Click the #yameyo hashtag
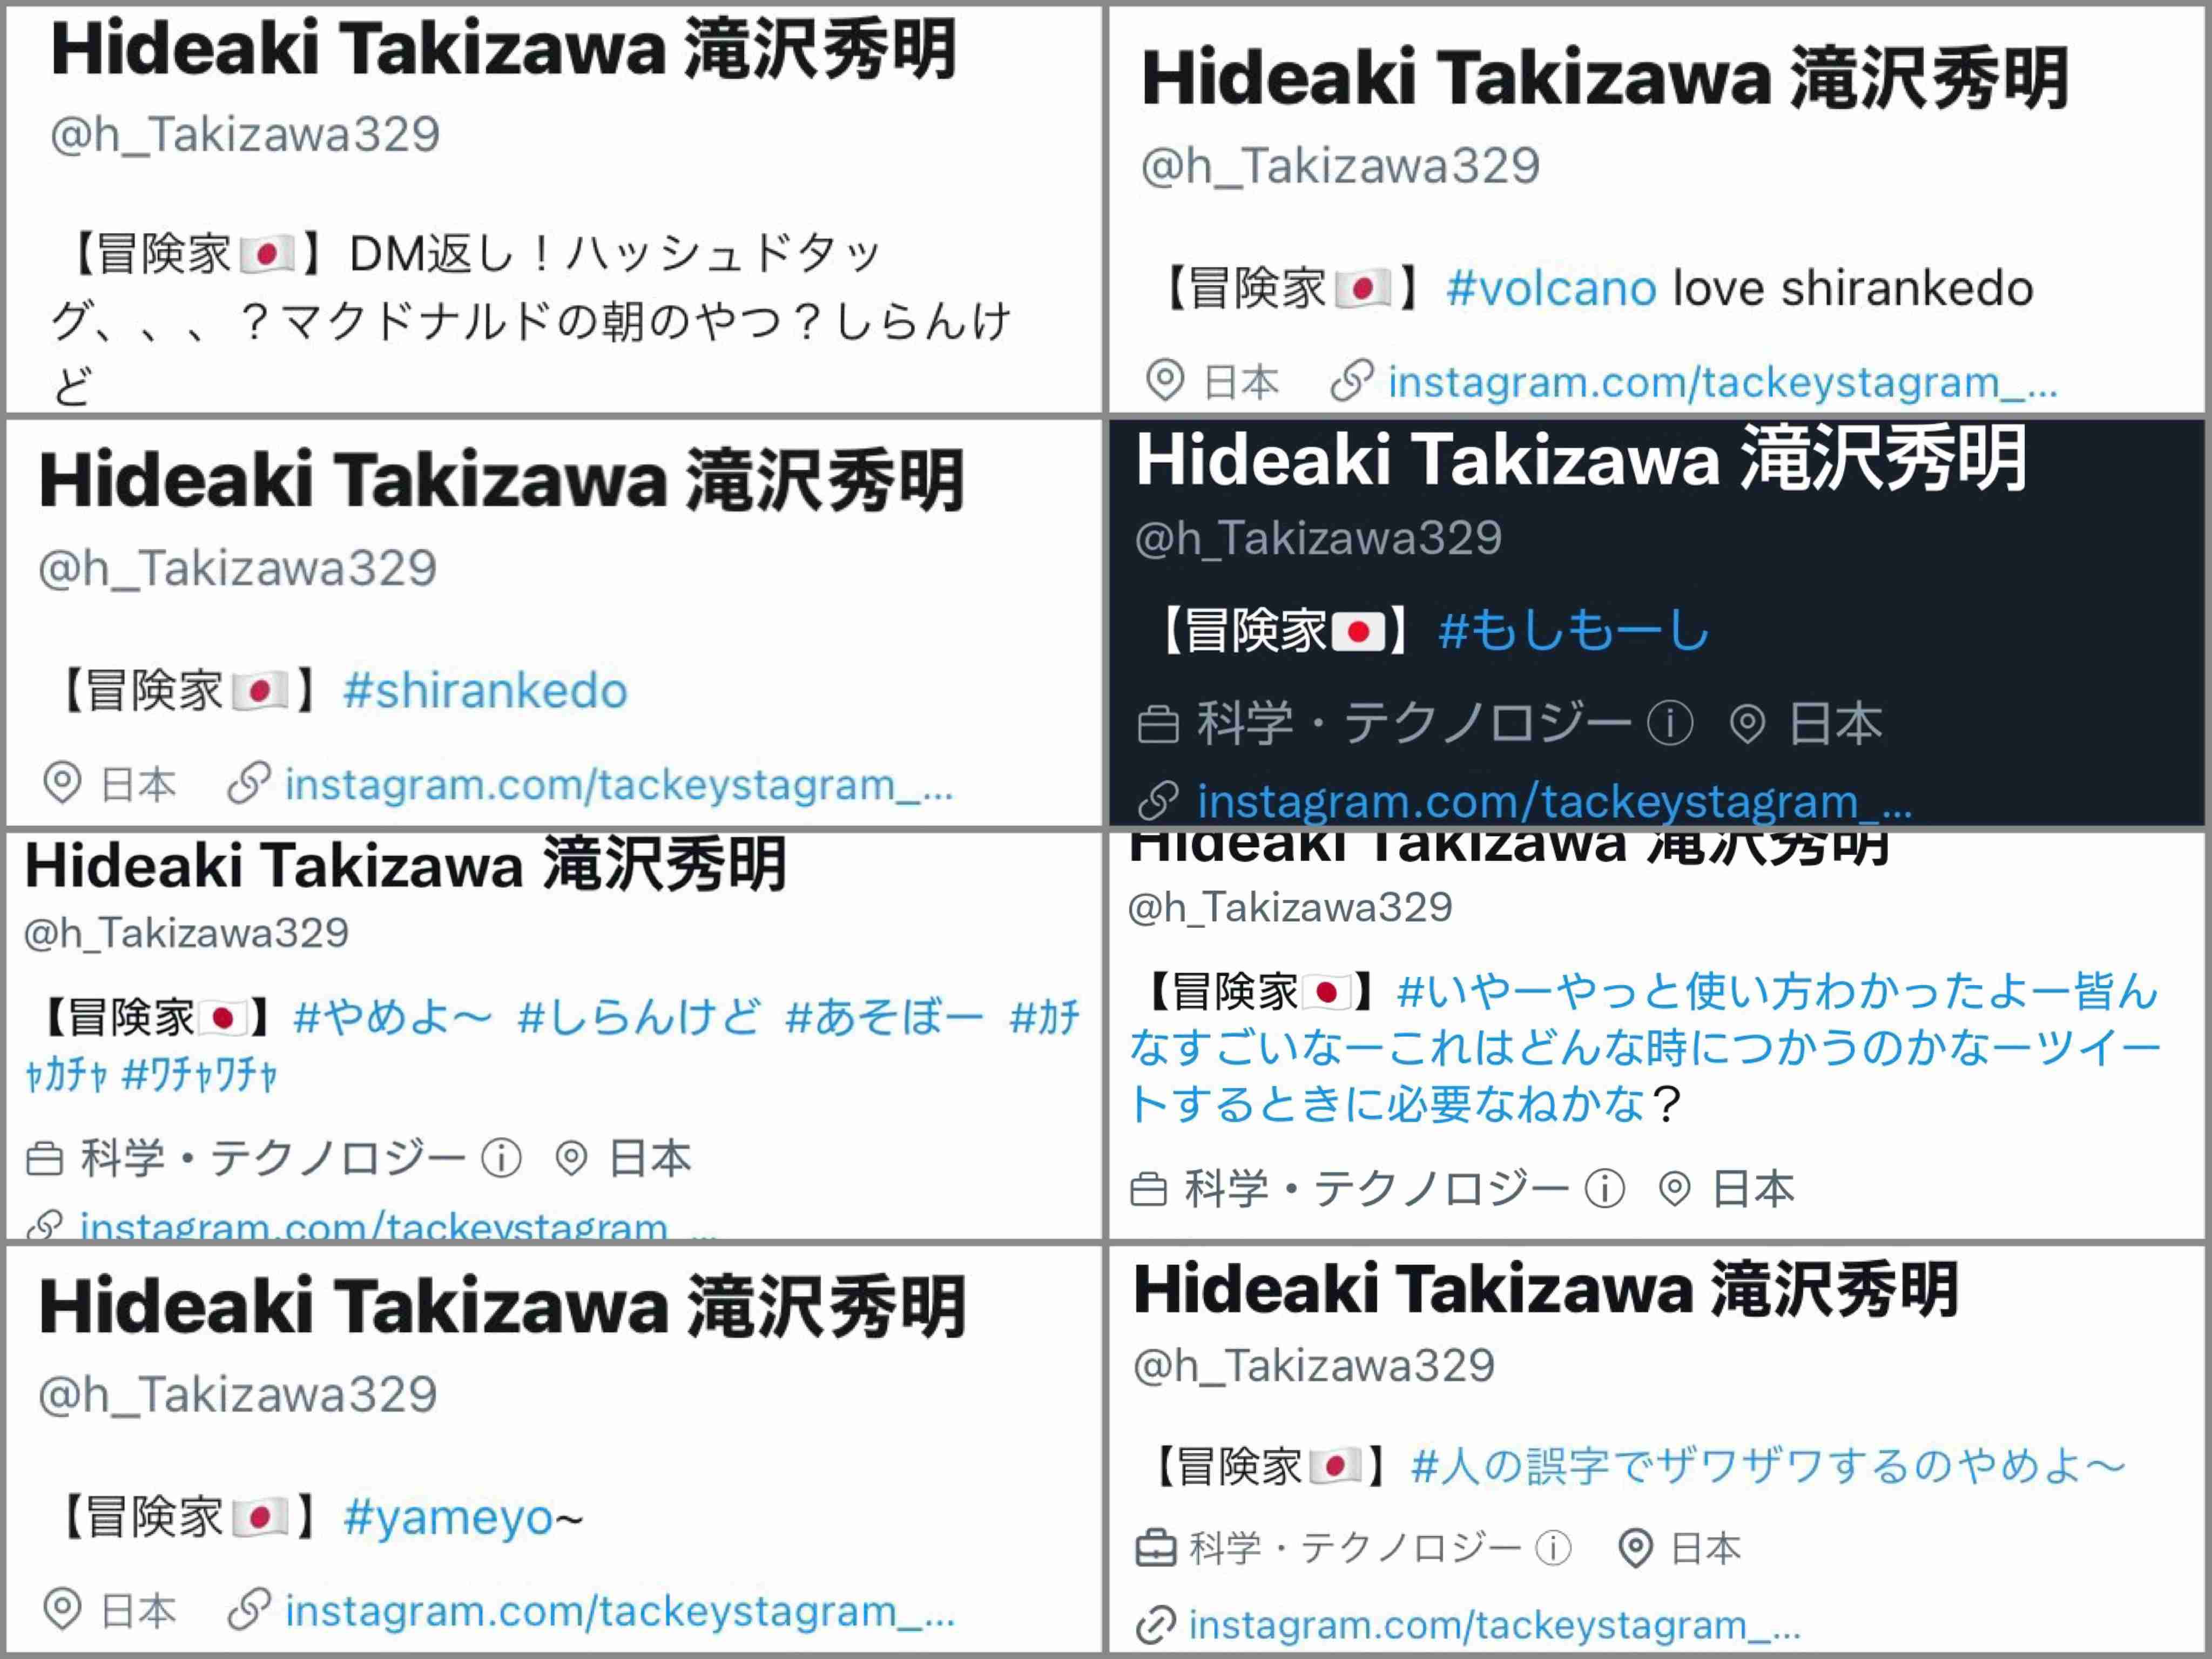 463,1518
